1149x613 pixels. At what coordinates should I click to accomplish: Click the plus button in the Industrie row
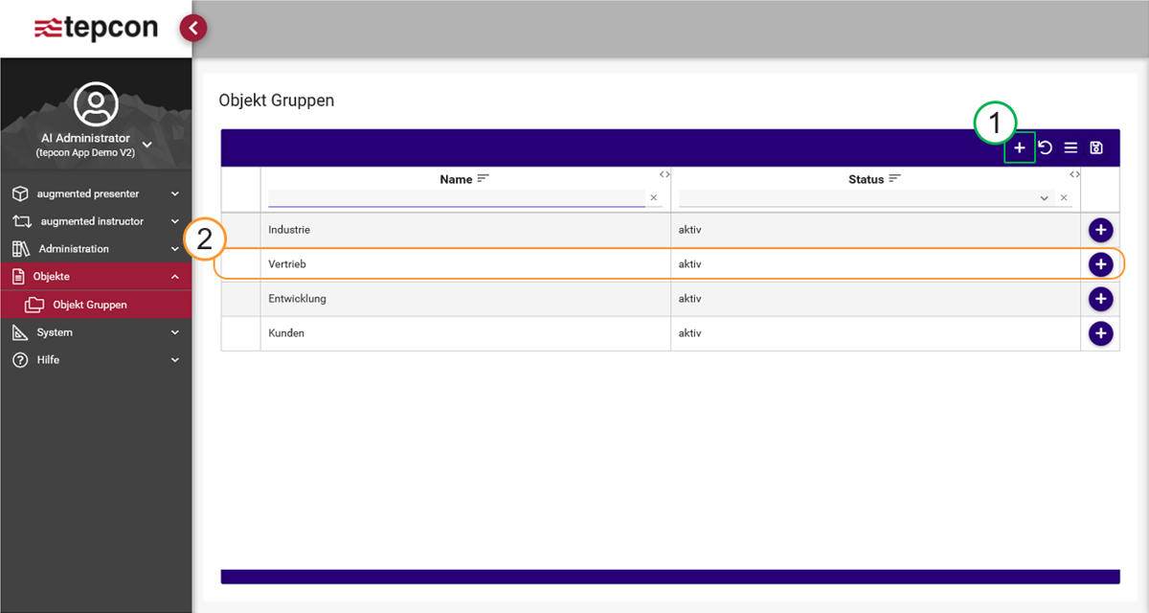(x=1100, y=230)
